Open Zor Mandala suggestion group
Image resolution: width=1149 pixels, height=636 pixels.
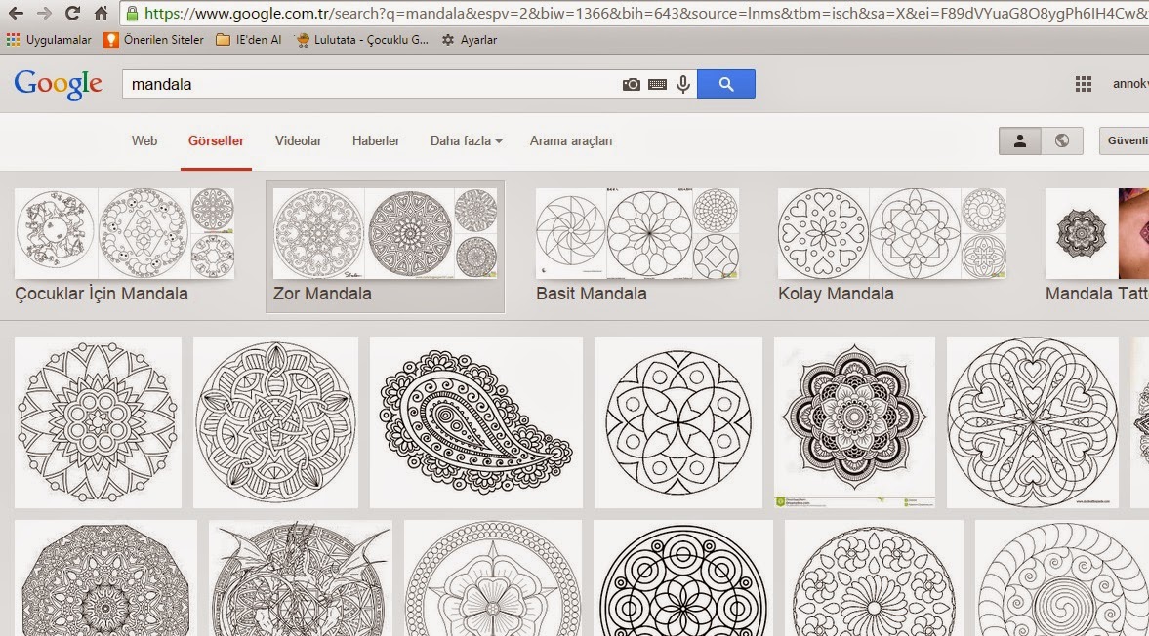385,247
